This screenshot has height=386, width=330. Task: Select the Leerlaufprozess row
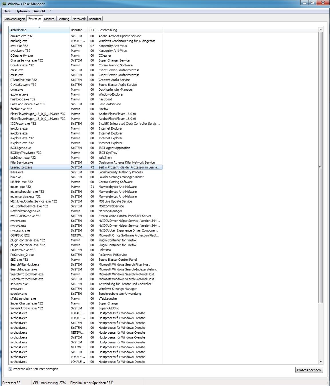tap(86, 167)
